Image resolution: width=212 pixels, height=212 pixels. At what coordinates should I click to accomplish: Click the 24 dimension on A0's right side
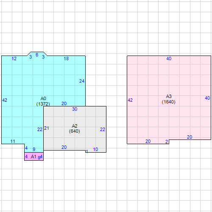(82, 81)
